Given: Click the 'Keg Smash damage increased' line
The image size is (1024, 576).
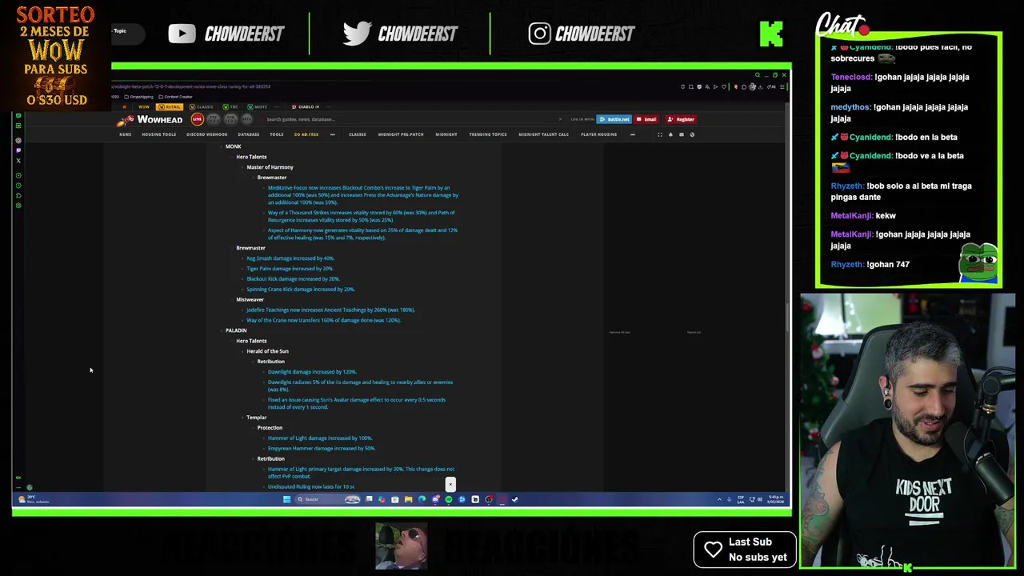Looking at the screenshot, I should (x=290, y=258).
